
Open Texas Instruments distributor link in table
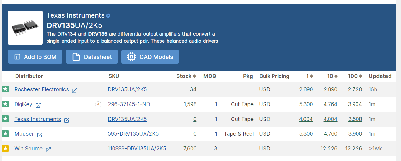38,119
